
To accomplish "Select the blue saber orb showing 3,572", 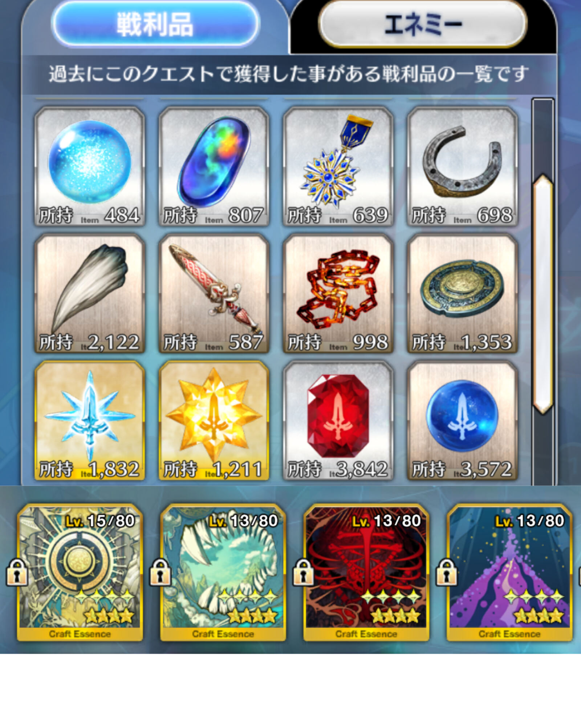I will (462, 421).
